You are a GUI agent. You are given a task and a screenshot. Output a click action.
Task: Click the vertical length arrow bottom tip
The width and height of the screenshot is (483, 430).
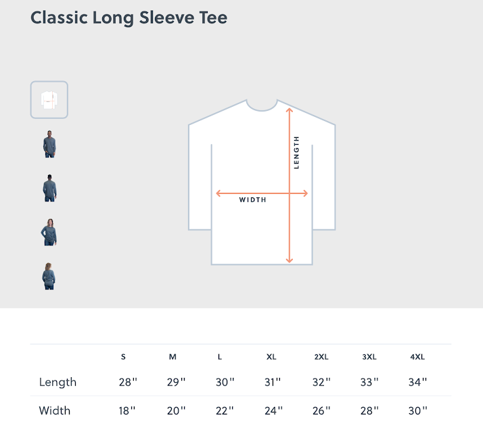[290, 260]
